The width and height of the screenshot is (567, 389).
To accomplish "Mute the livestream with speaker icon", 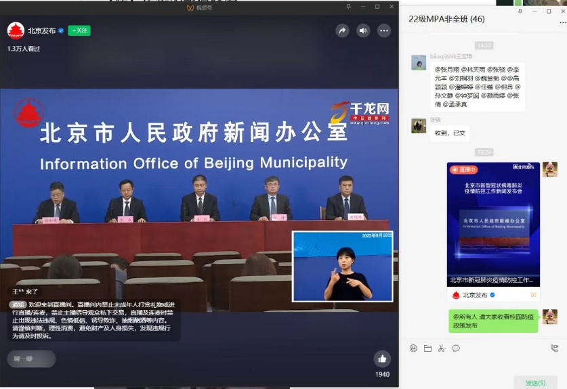I will [363, 30].
